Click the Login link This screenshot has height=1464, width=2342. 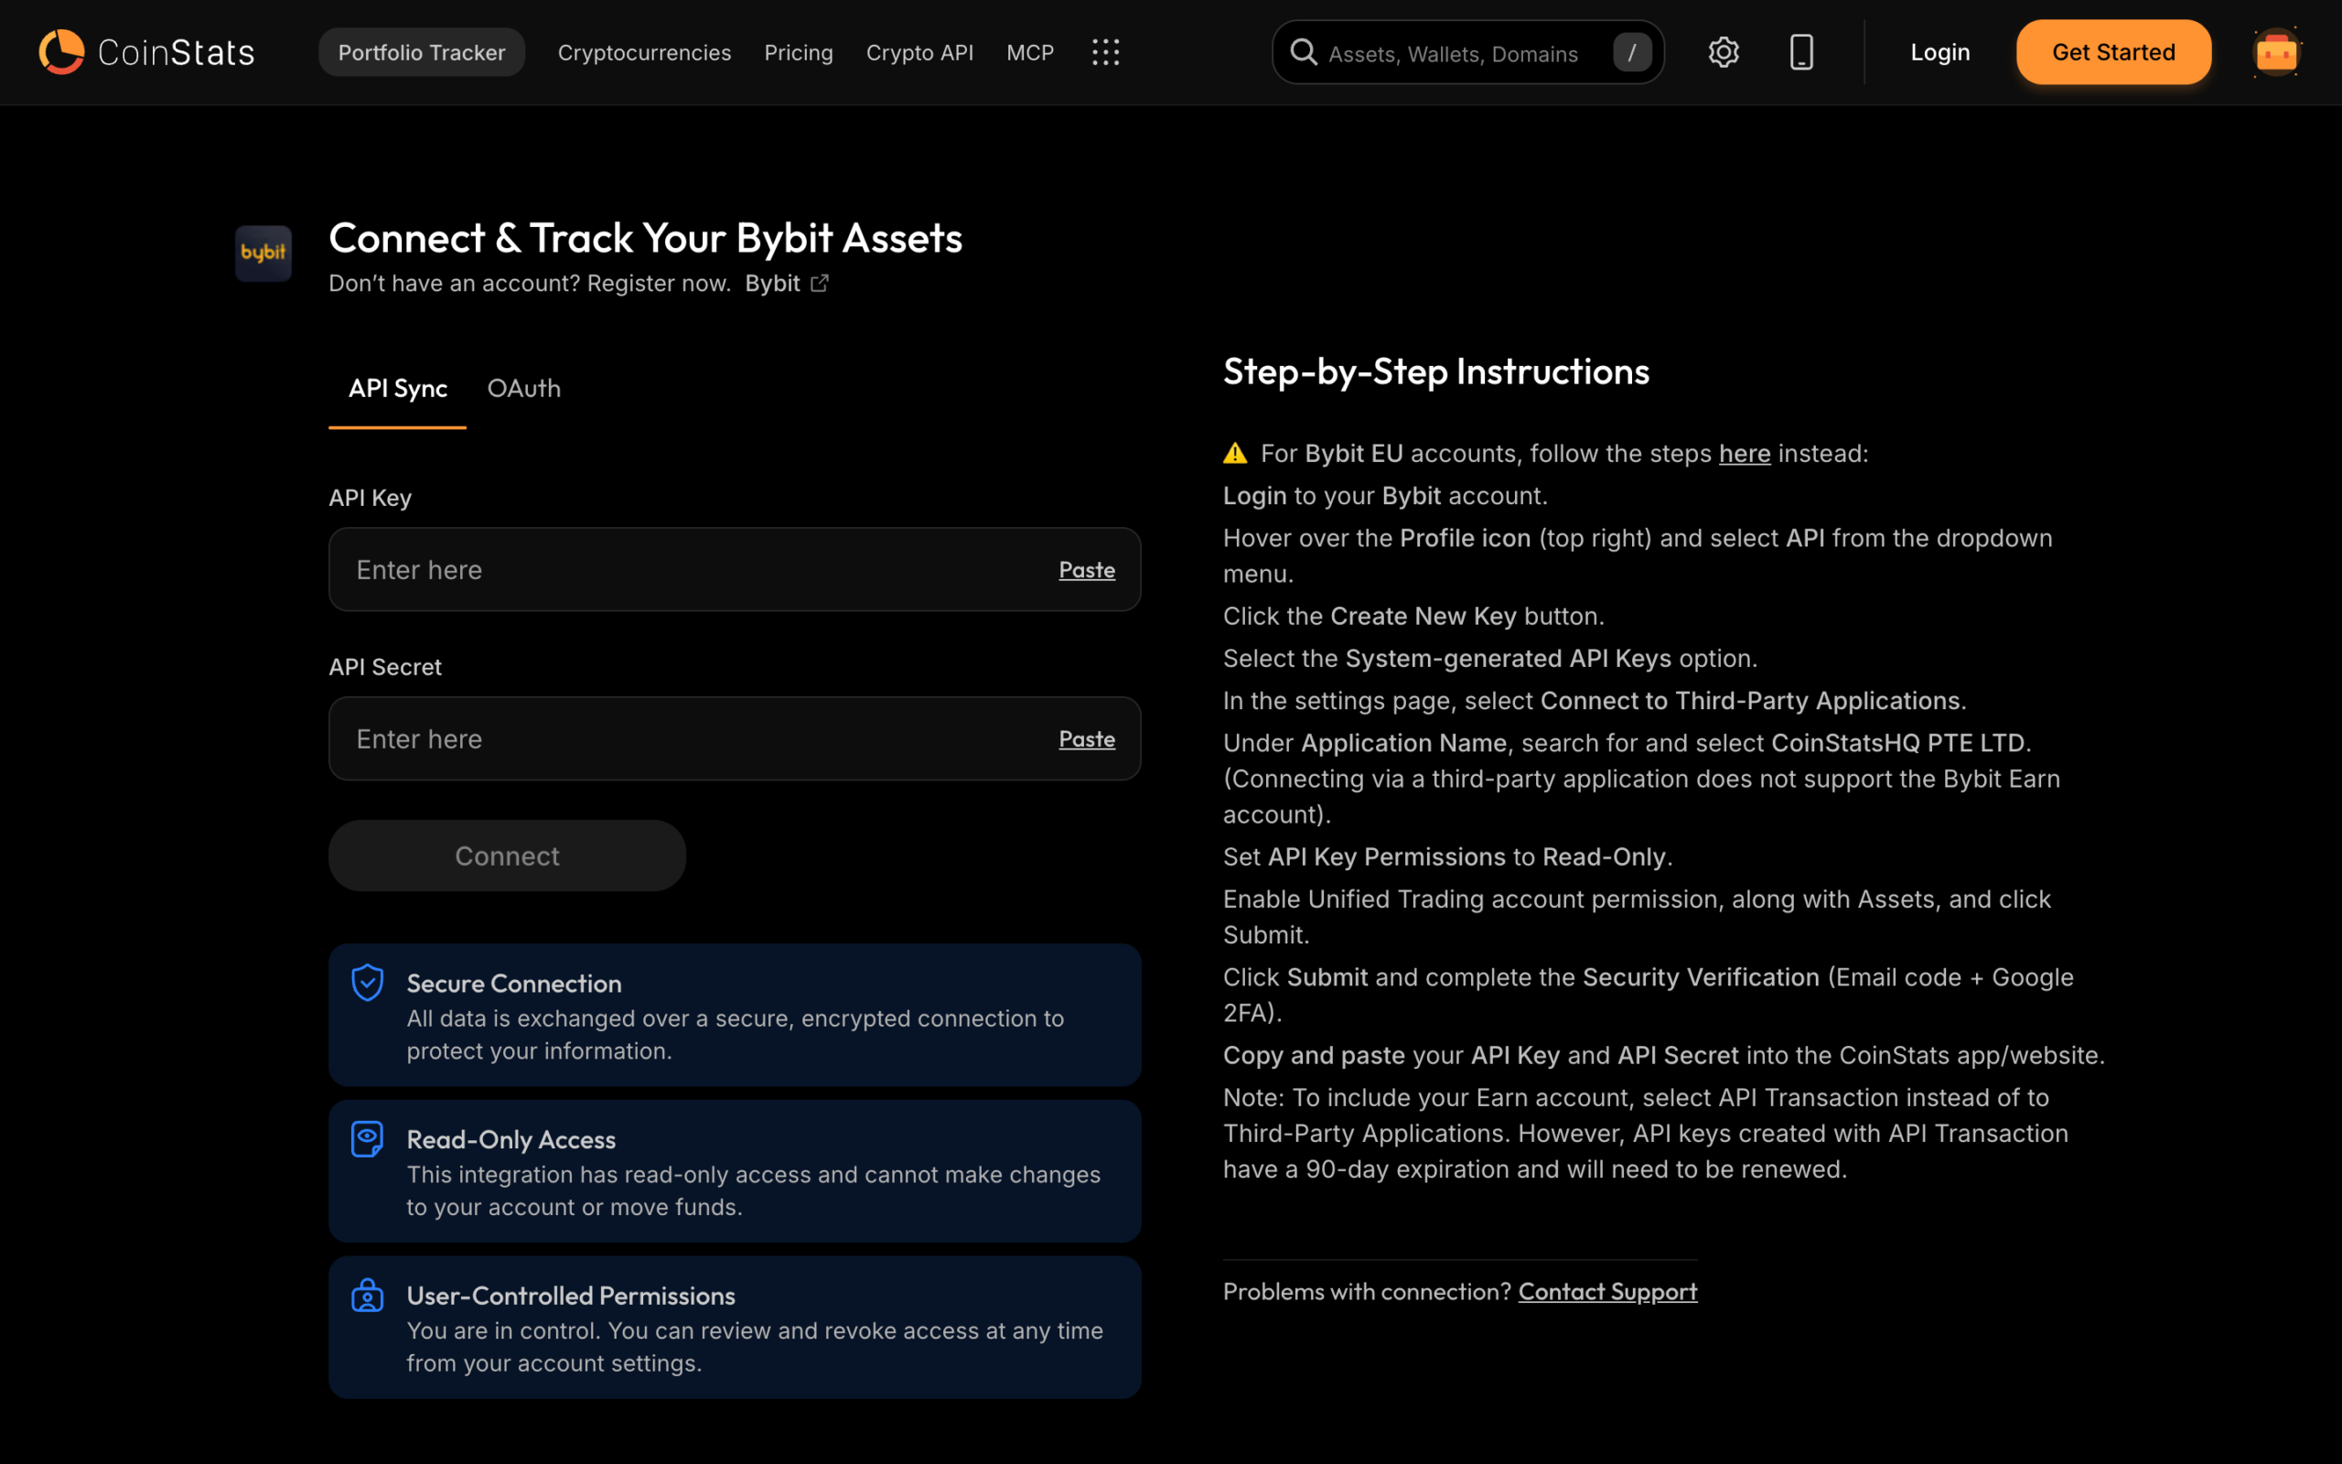(x=1939, y=52)
